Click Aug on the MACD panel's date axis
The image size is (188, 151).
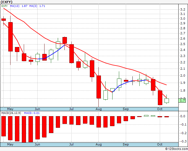click(x=98, y=144)
